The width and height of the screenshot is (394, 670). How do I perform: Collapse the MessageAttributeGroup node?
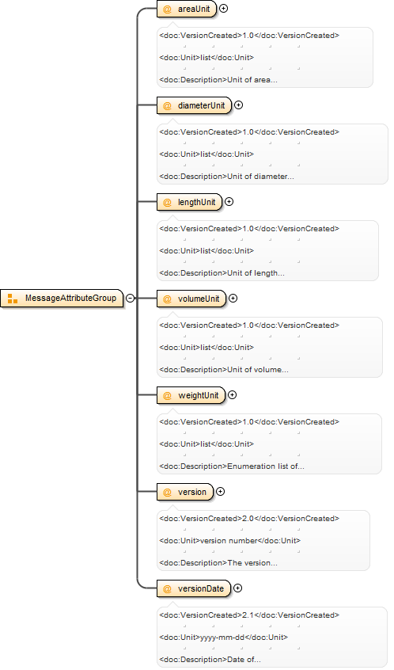(131, 299)
